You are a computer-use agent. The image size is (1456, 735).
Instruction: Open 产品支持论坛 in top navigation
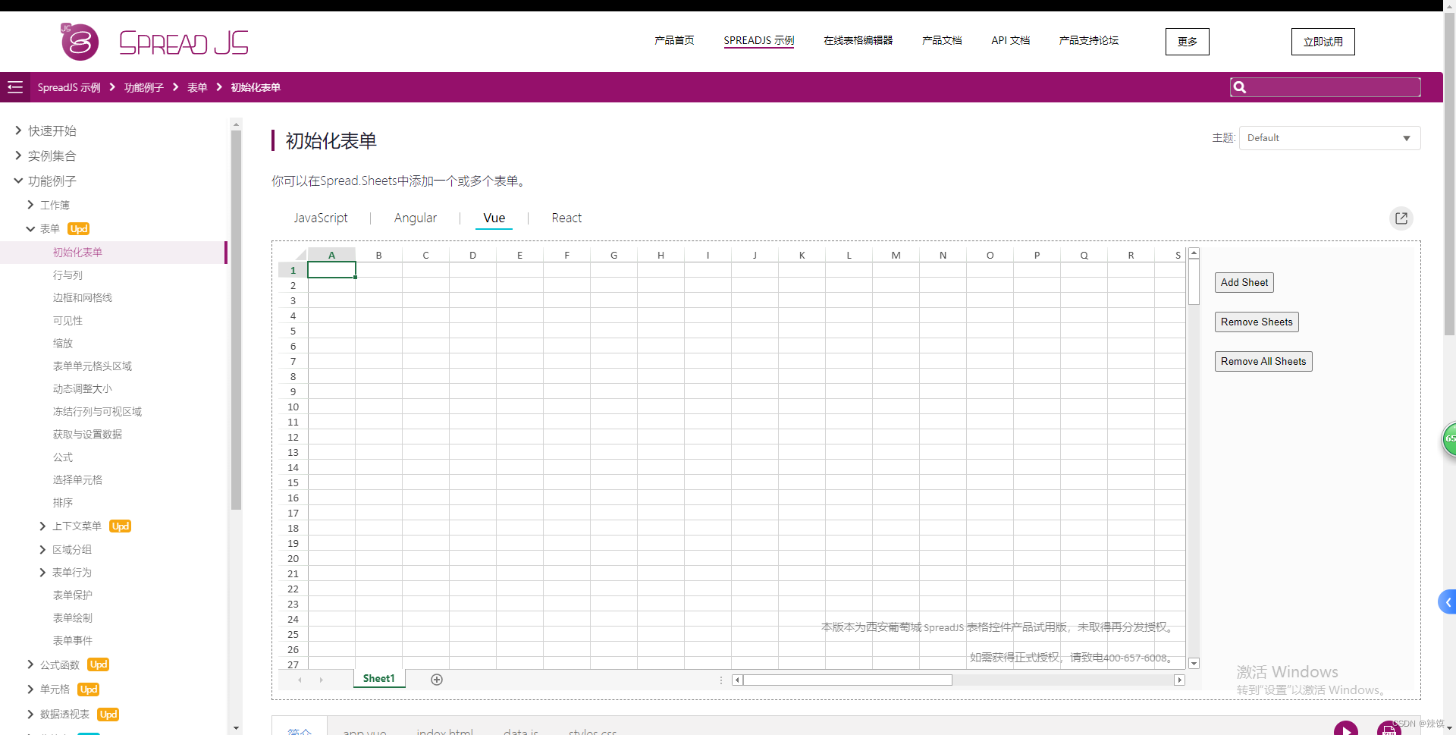pyautogui.click(x=1089, y=41)
